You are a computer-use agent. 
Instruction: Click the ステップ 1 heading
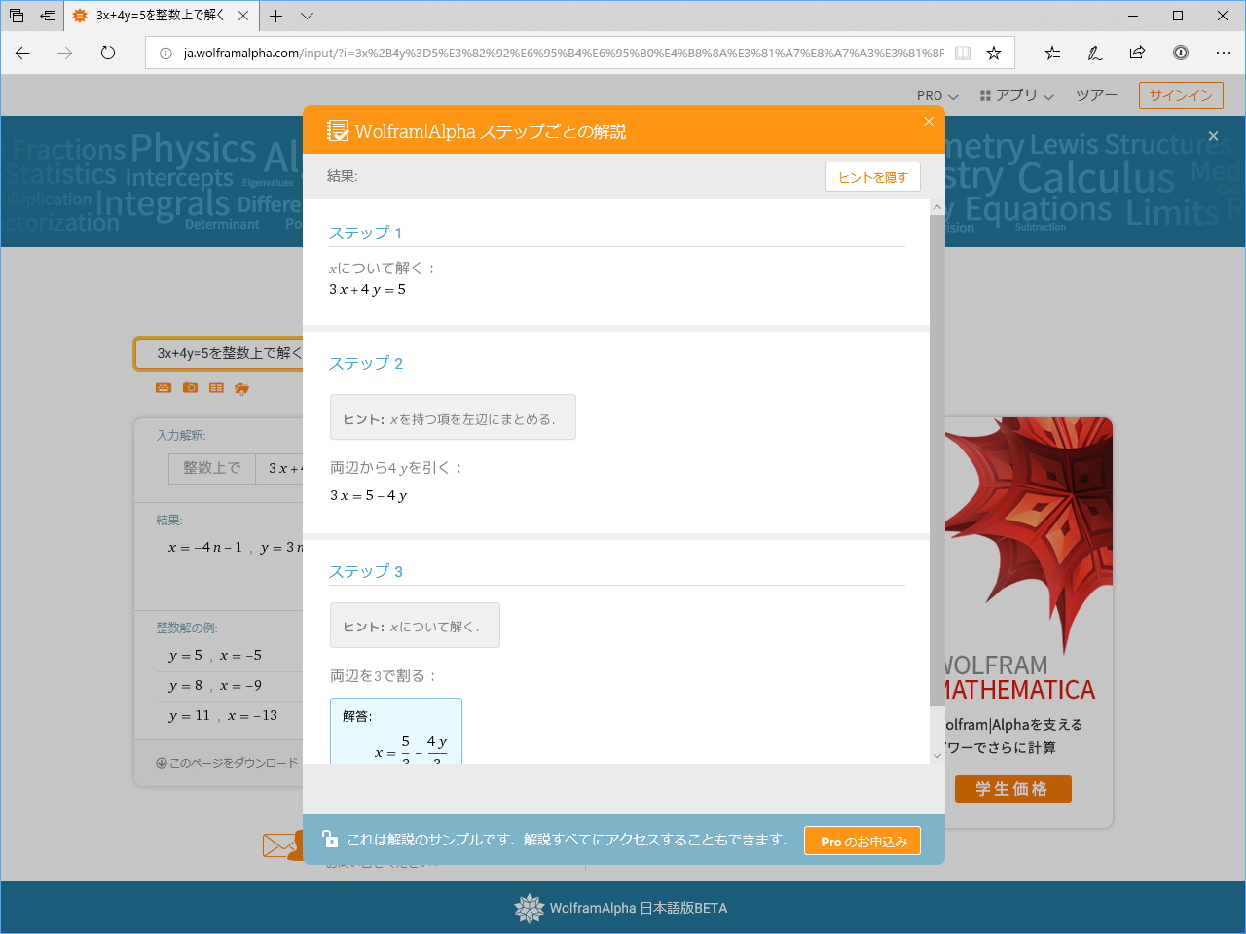(x=365, y=233)
